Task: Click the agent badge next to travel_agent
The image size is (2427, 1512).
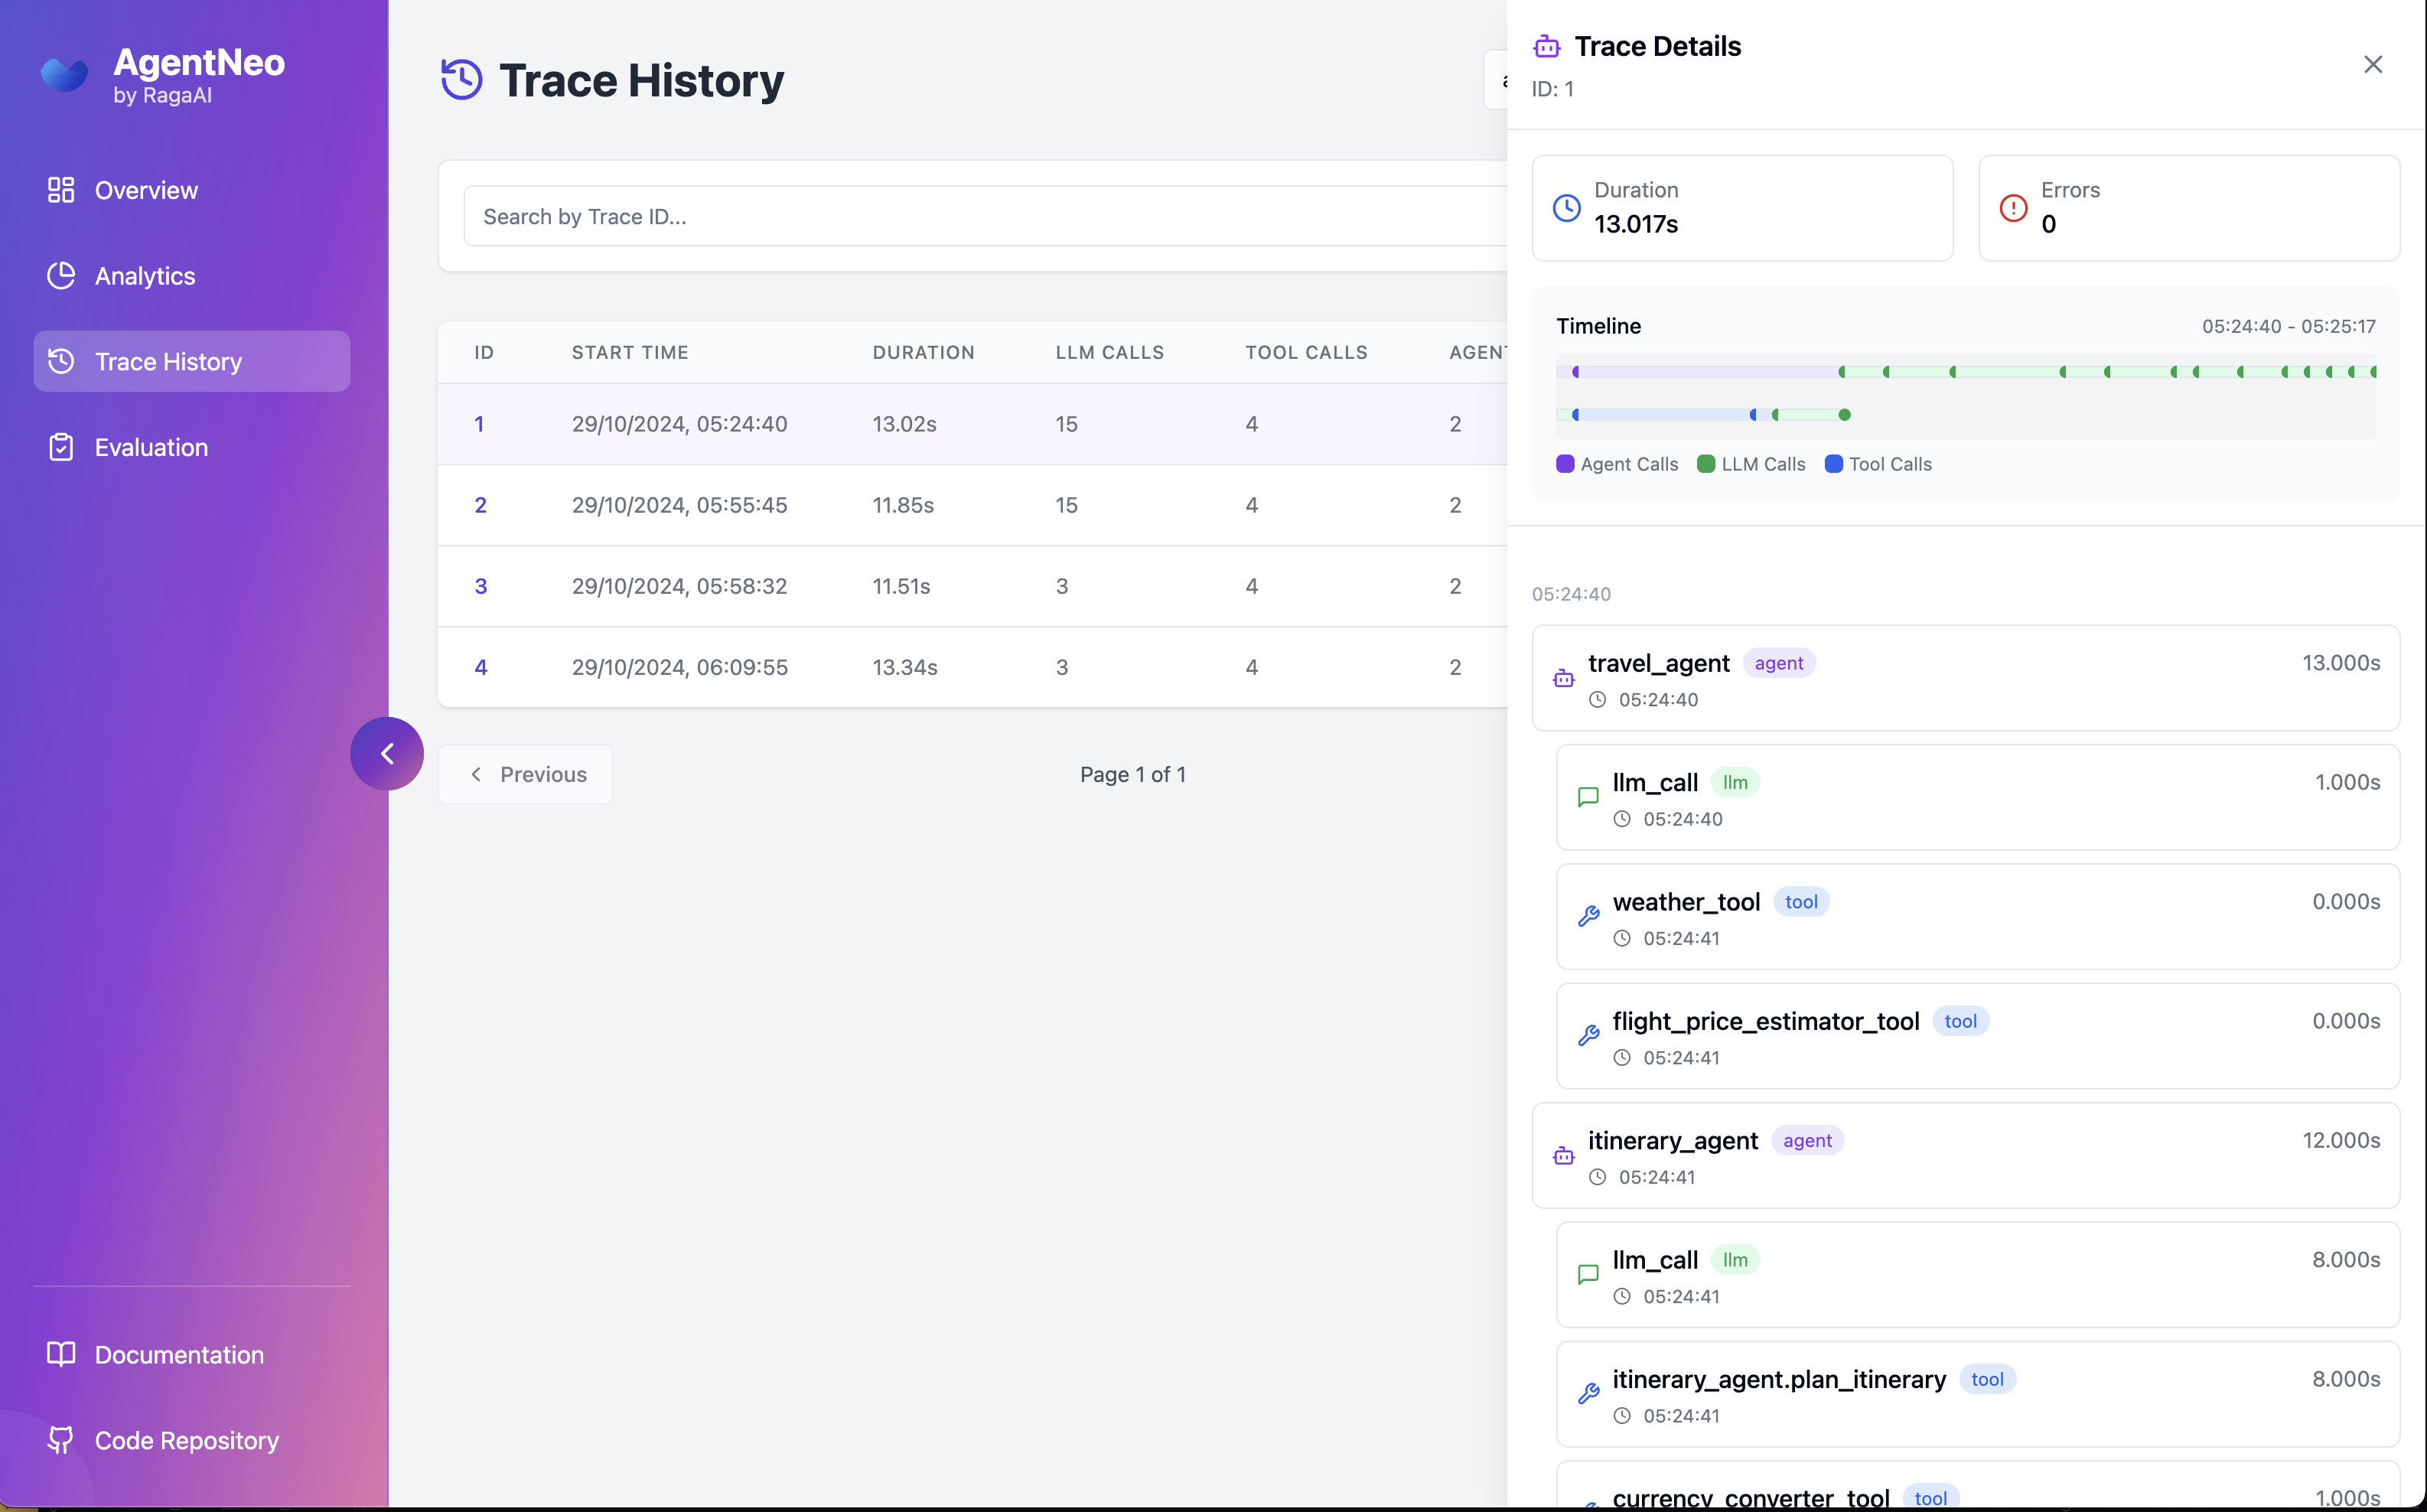Action: [1779, 663]
